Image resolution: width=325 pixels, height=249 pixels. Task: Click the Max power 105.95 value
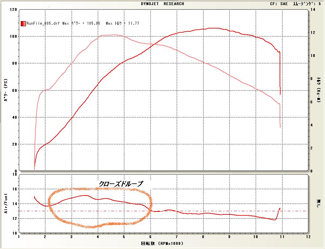click(93, 23)
